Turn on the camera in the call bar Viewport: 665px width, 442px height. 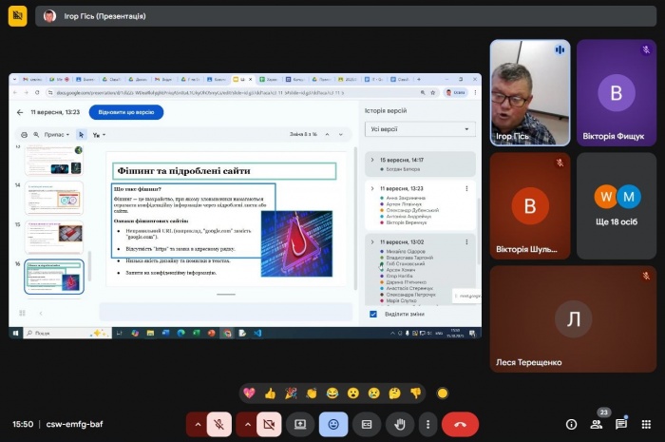[269, 424]
